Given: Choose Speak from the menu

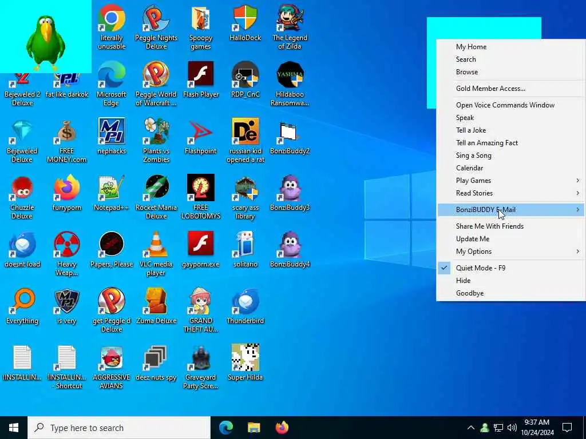Looking at the screenshot, I should 510,118.
